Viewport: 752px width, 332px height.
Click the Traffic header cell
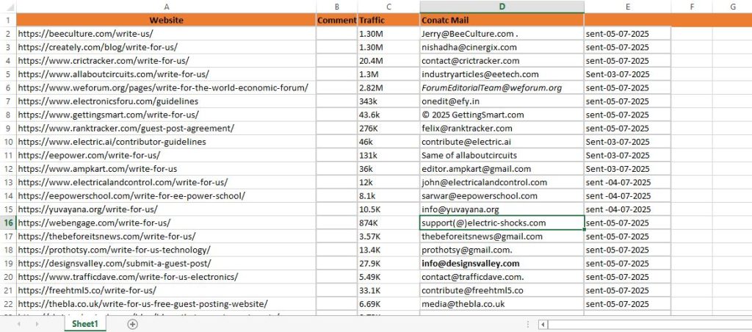point(388,20)
